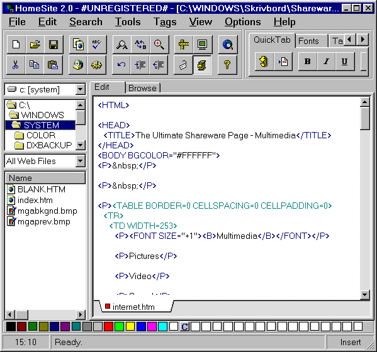Click the Find magnifier-with-A icon
Screen dimensions: 377x352
tap(122, 45)
